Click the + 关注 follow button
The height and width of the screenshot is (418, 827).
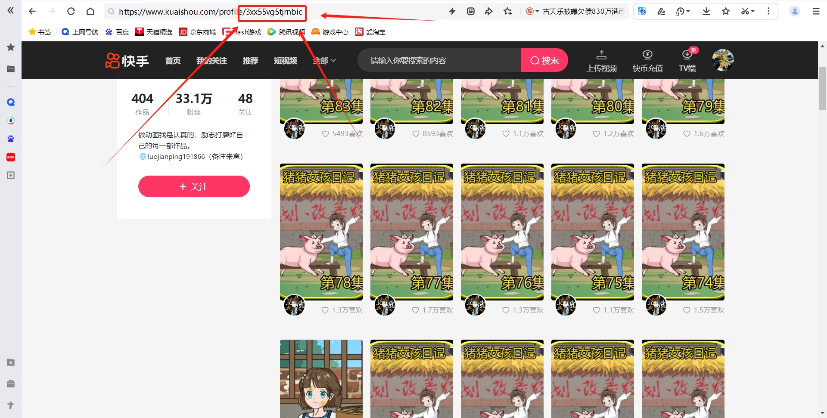[194, 186]
